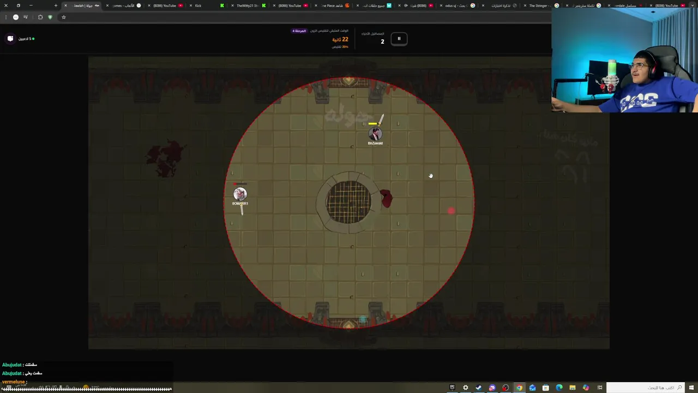Screen dimensions: 698x393
Task: Click the players count badge icon
Action: 10,39
